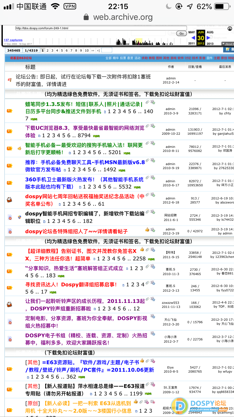
Task: Open the 论坛公告 announcement link
Action: point(84,80)
